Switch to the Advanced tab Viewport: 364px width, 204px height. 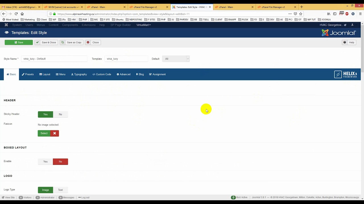(x=123, y=74)
